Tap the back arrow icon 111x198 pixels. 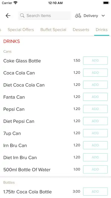click(8, 16)
